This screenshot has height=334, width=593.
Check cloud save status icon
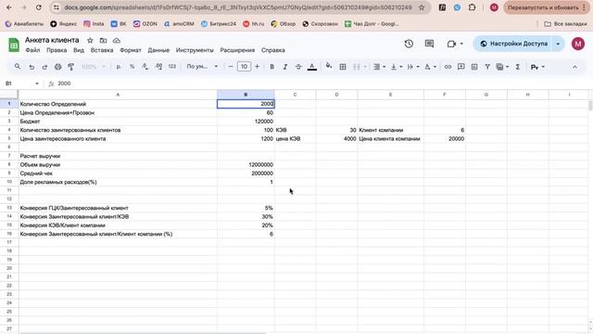(117, 40)
